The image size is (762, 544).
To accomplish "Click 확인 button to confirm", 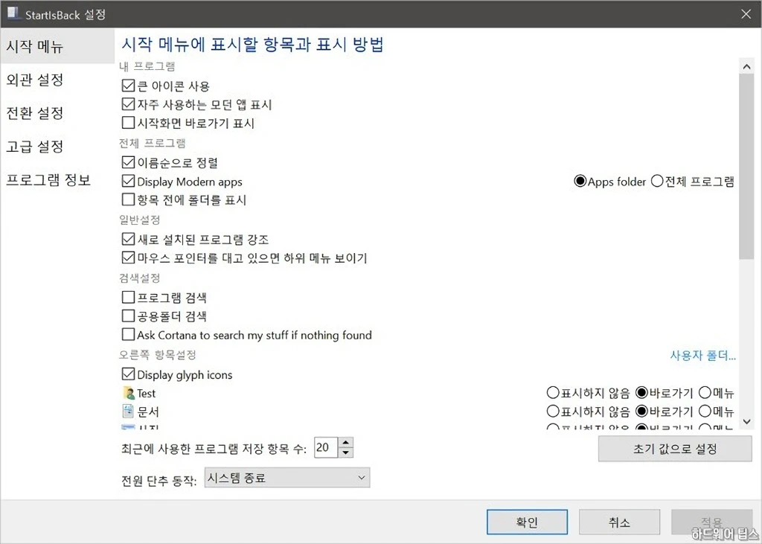I will coord(528,522).
